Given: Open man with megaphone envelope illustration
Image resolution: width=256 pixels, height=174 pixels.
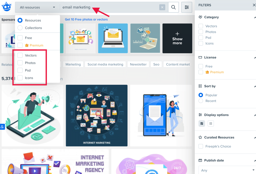Looking at the screenshot, I should click(x=32, y=115).
